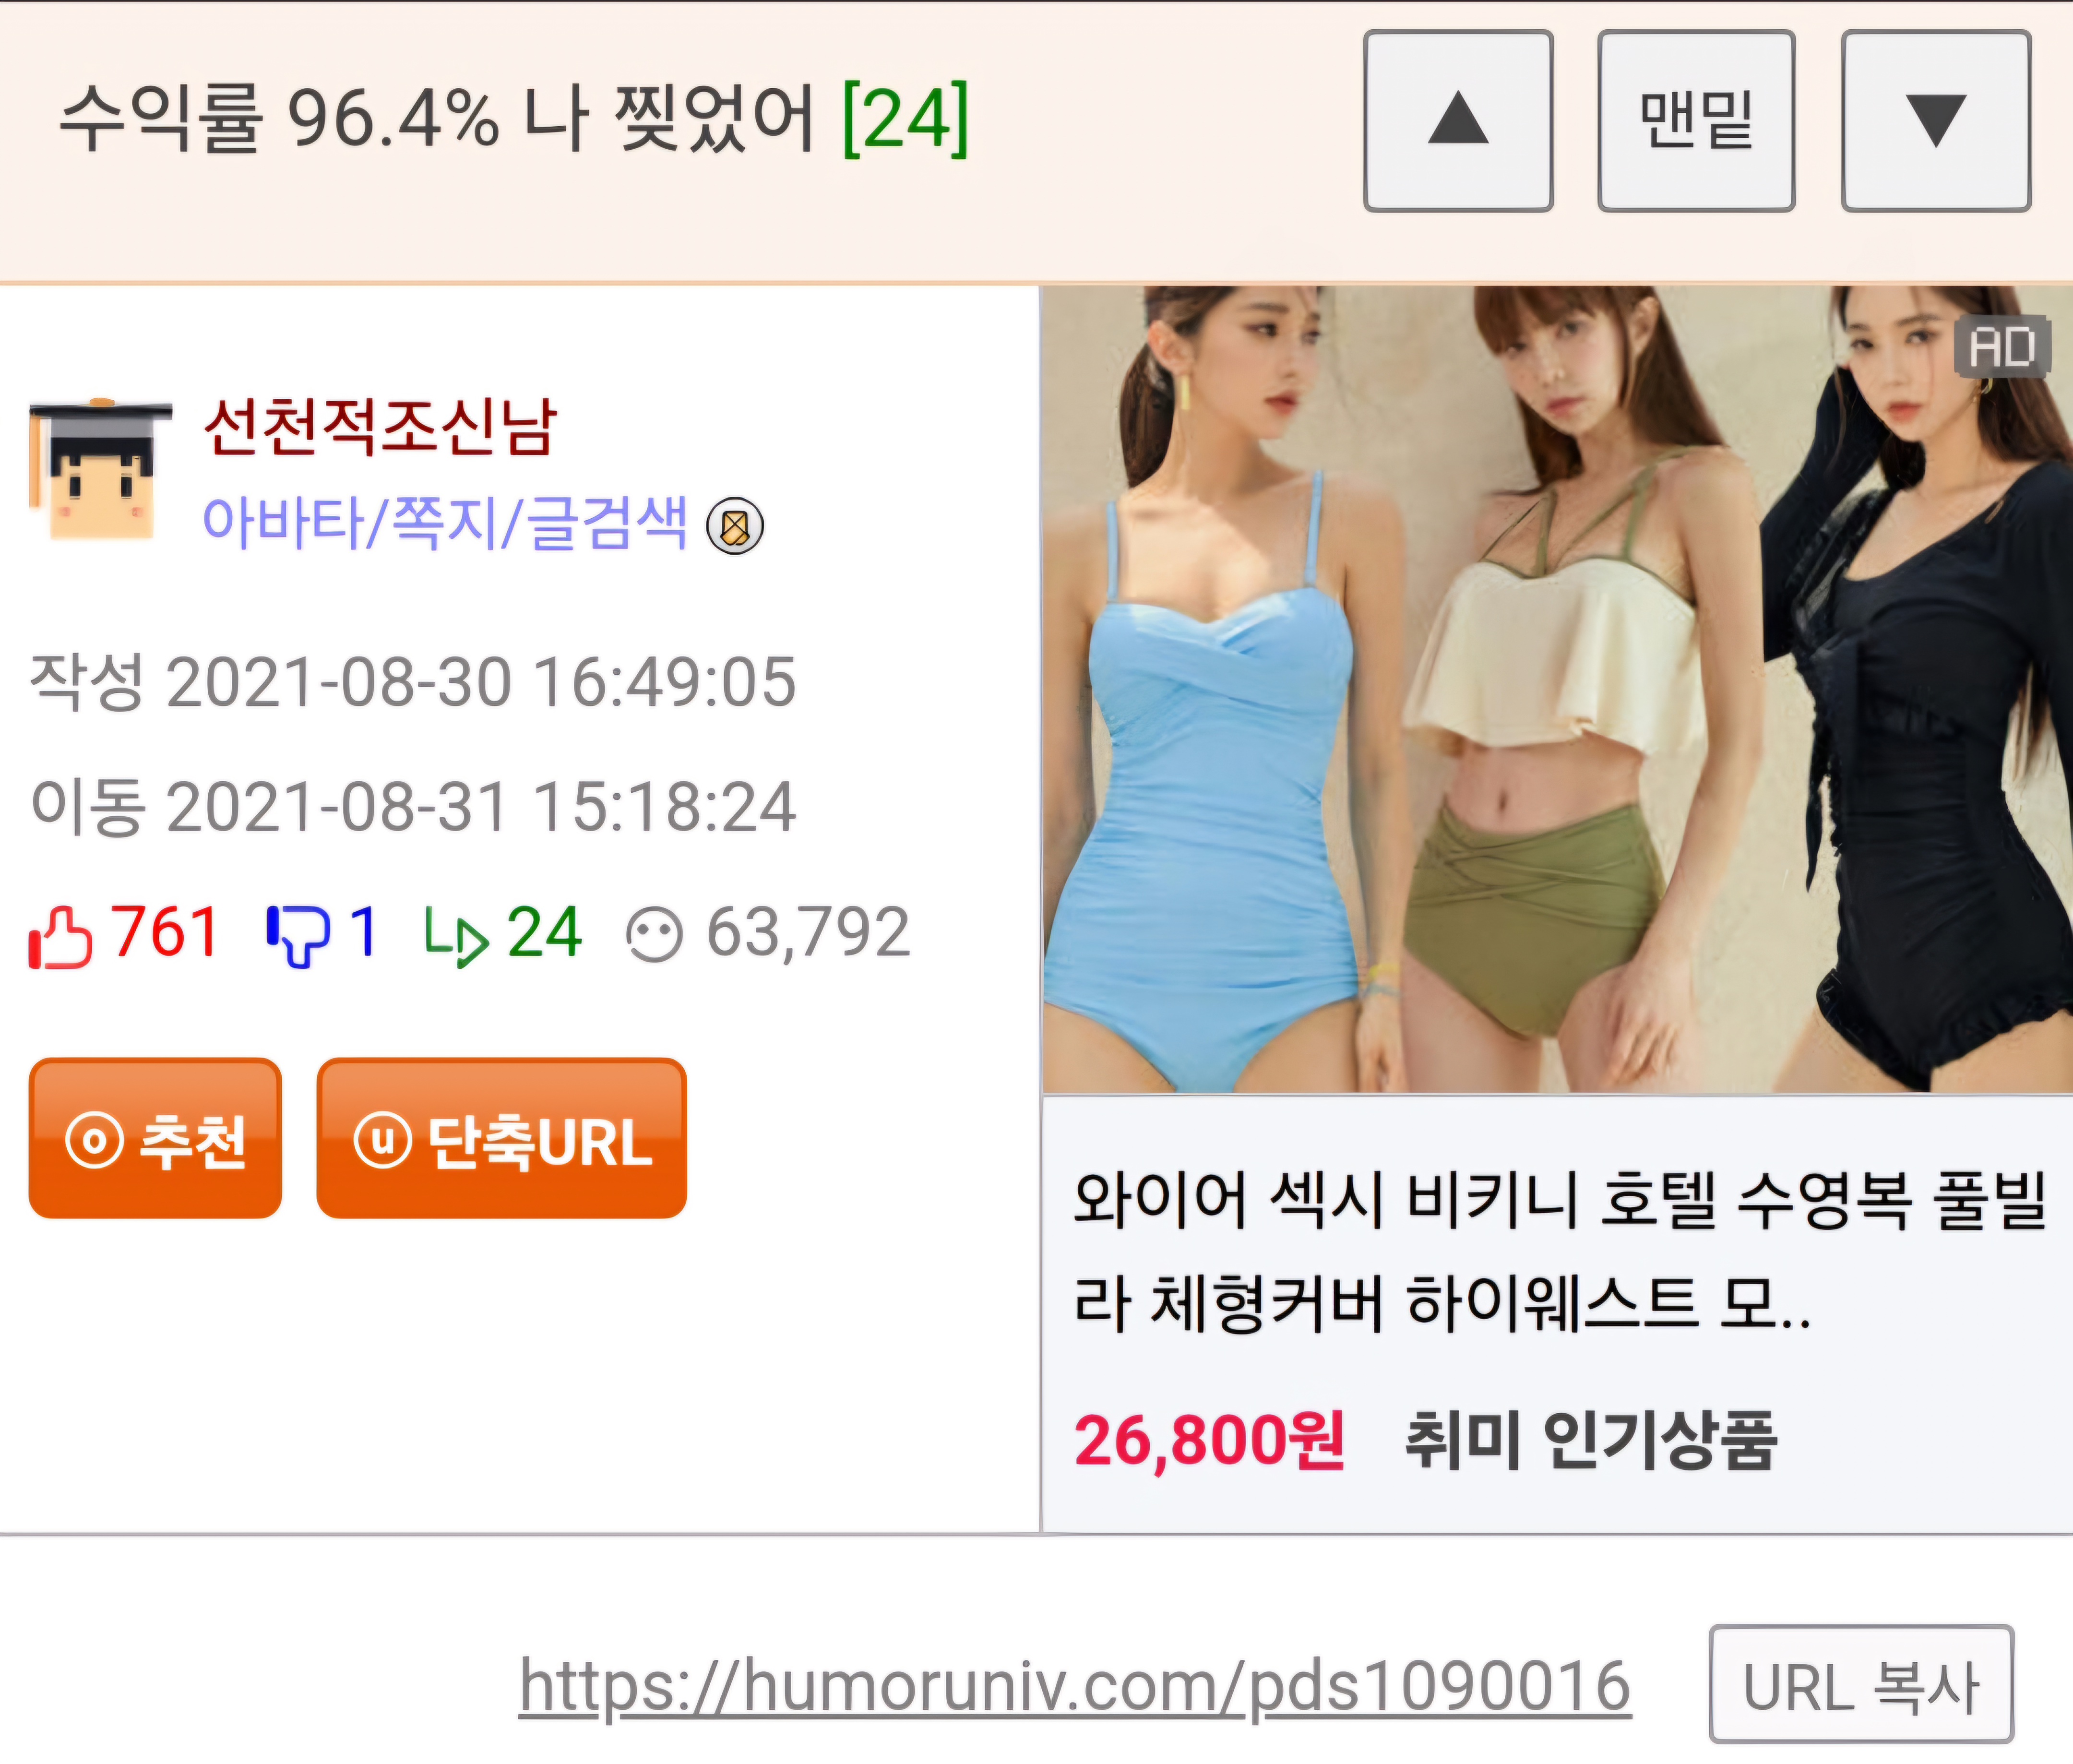Open author profile 선천적조신남
Viewport: 2073px width, 1764px height.
[x=379, y=427]
